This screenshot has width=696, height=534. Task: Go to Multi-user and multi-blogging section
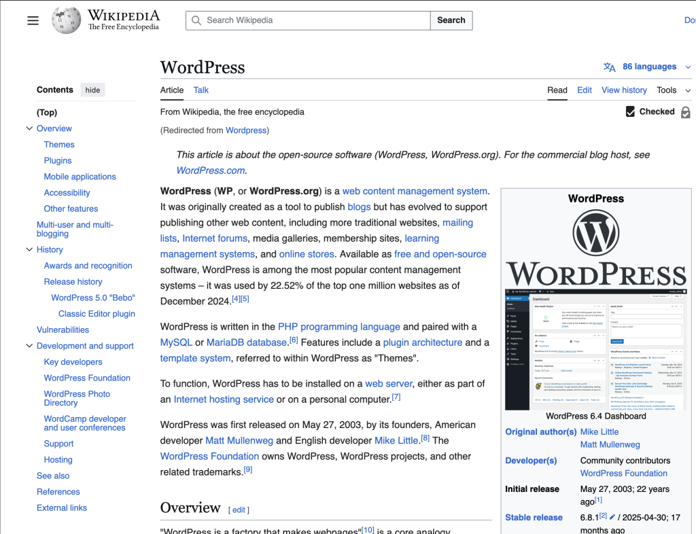75,230
